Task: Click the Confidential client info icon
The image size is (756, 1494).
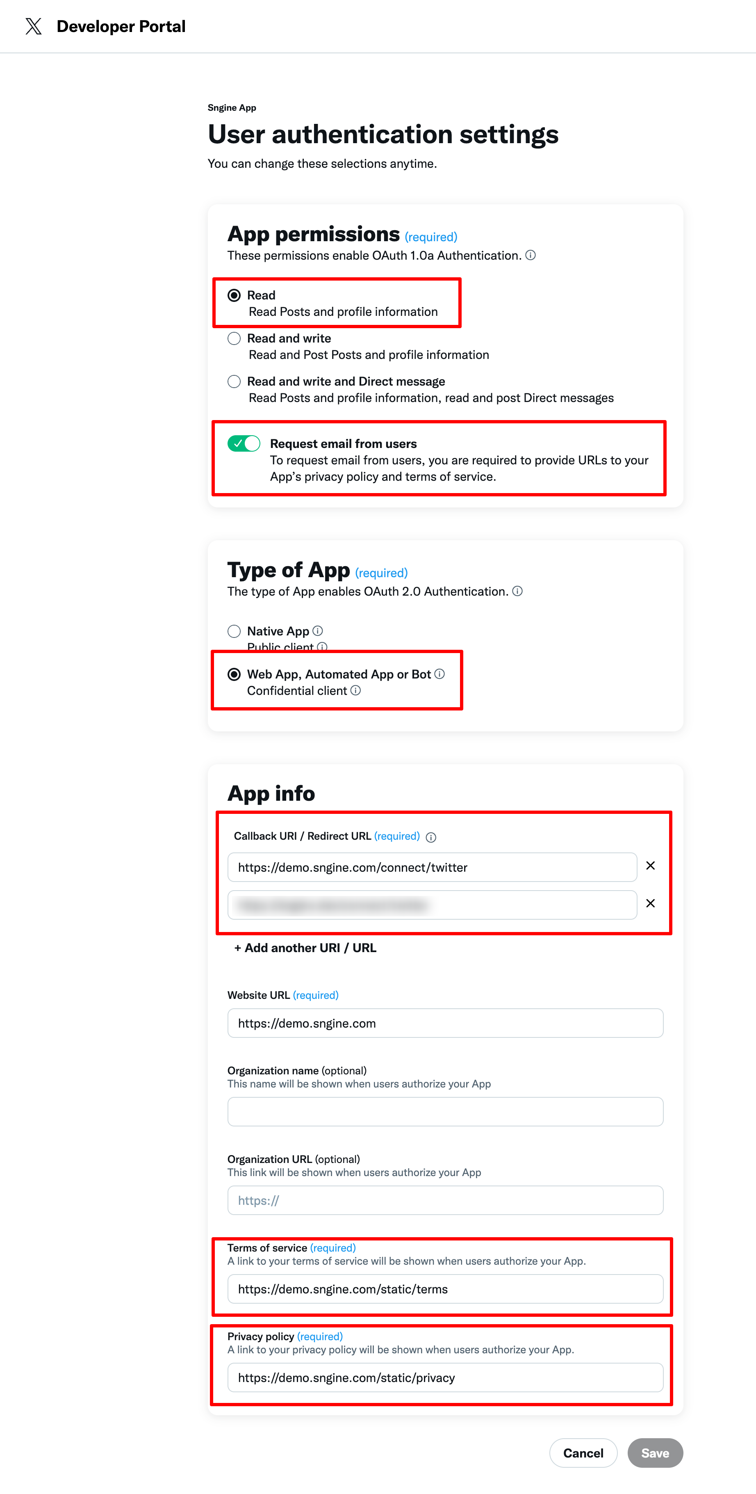Action: [x=356, y=690]
